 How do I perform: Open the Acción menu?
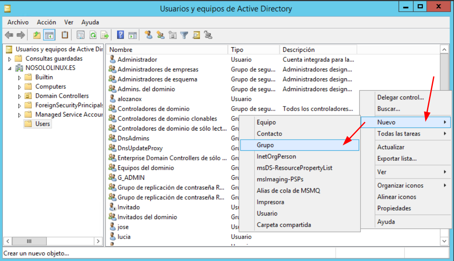coord(46,22)
